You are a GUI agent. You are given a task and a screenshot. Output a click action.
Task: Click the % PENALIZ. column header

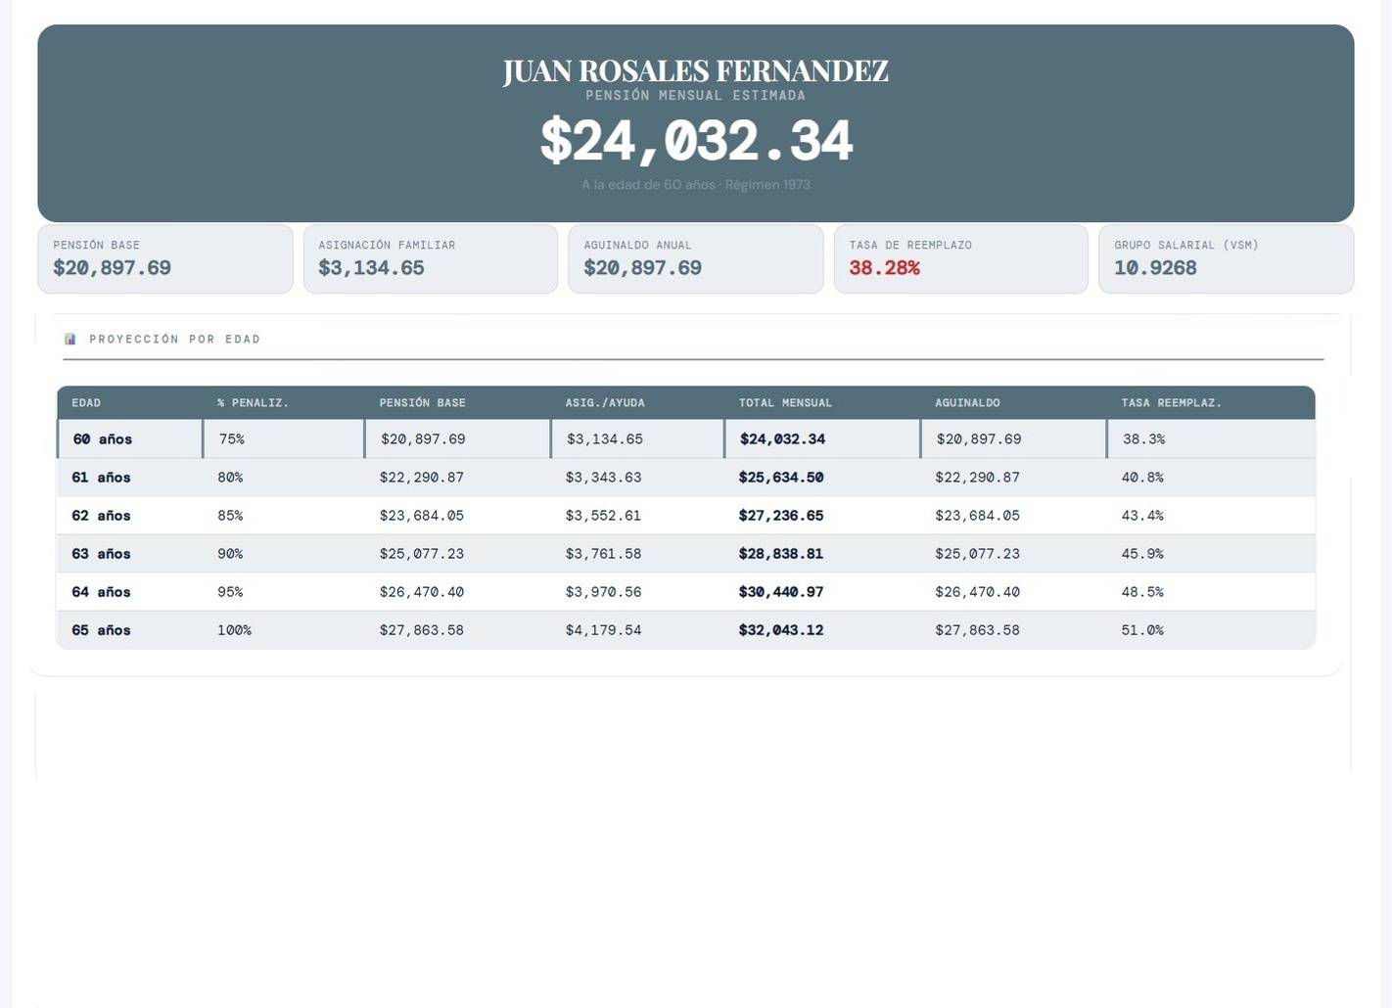pyautogui.click(x=254, y=403)
